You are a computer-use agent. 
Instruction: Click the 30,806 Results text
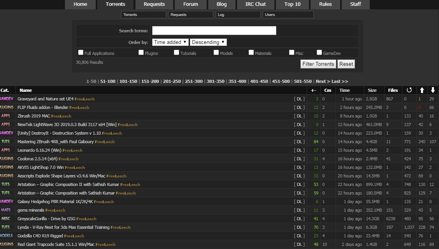[89, 62]
